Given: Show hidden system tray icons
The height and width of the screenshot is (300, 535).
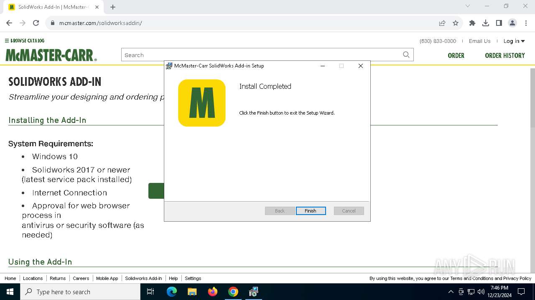Looking at the screenshot, I should (x=451, y=292).
